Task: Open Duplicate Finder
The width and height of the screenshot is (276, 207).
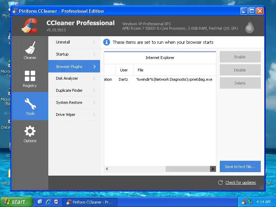Action: coord(74,90)
